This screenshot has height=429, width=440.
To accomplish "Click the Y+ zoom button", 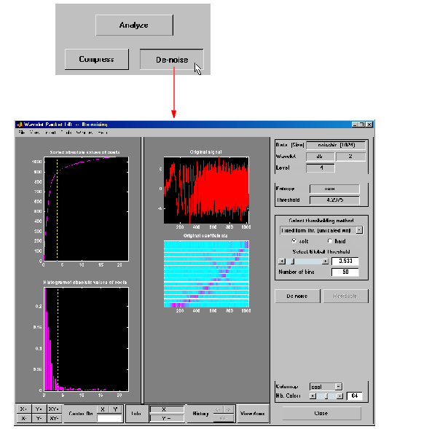I will (38, 409).
